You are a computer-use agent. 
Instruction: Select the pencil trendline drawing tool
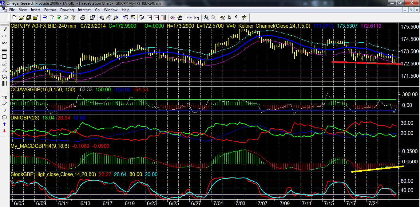(x=4, y=29)
